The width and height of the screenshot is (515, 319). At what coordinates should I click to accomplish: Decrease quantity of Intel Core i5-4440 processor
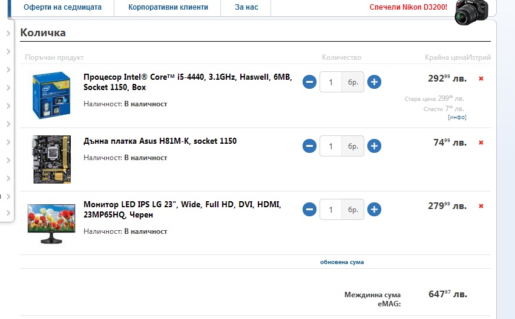tap(309, 82)
